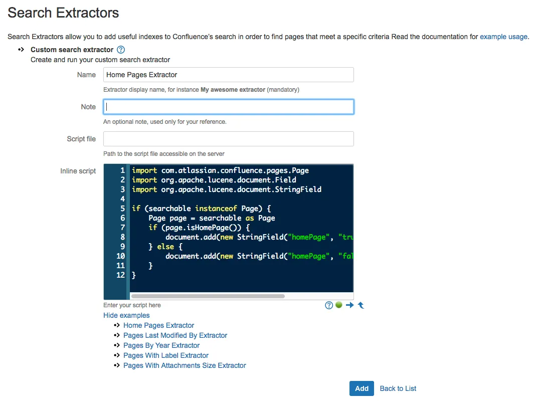Click script line 5 instanceof statement
The width and height of the screenshot is (534, 408).
[202, 209]
